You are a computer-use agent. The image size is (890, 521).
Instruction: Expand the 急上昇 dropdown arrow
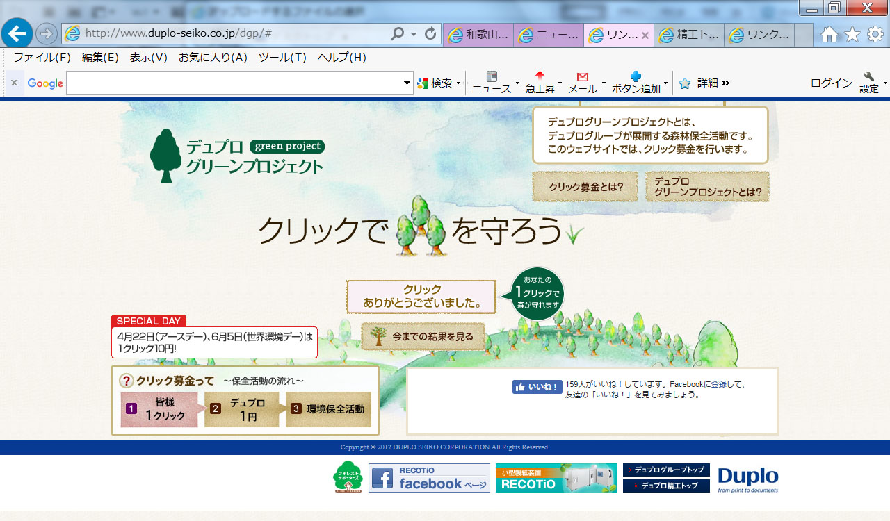tap(560, 83)
